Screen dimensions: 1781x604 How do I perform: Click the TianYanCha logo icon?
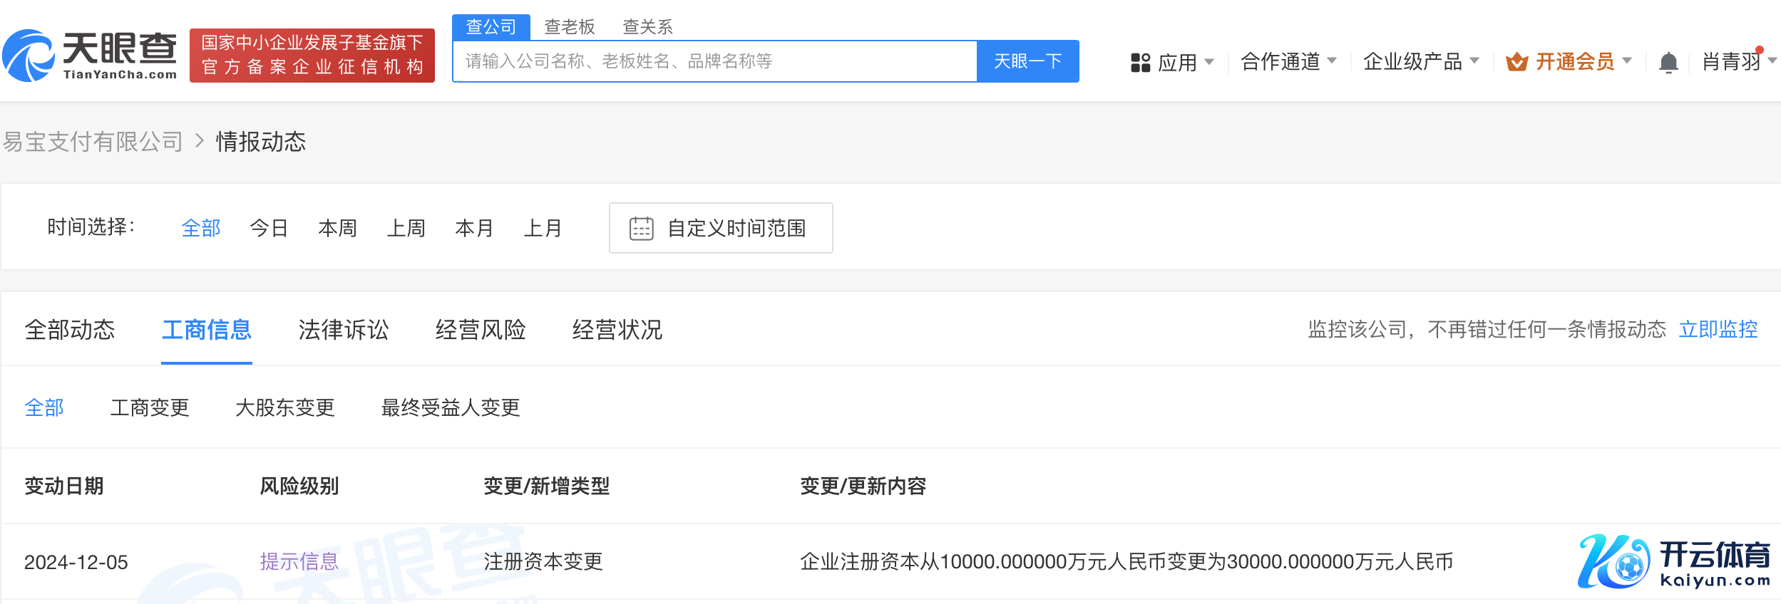pos(29,56)
